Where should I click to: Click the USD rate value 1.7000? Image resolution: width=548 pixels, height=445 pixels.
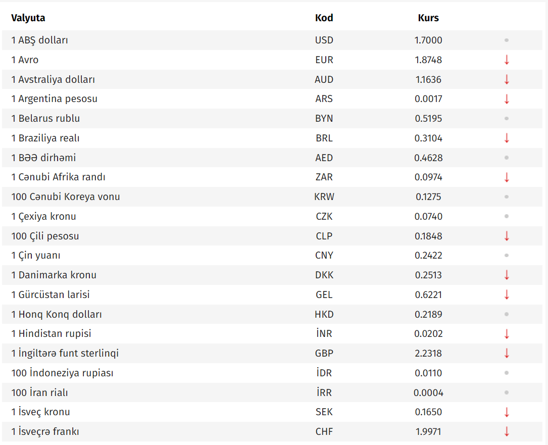[428, 40]
